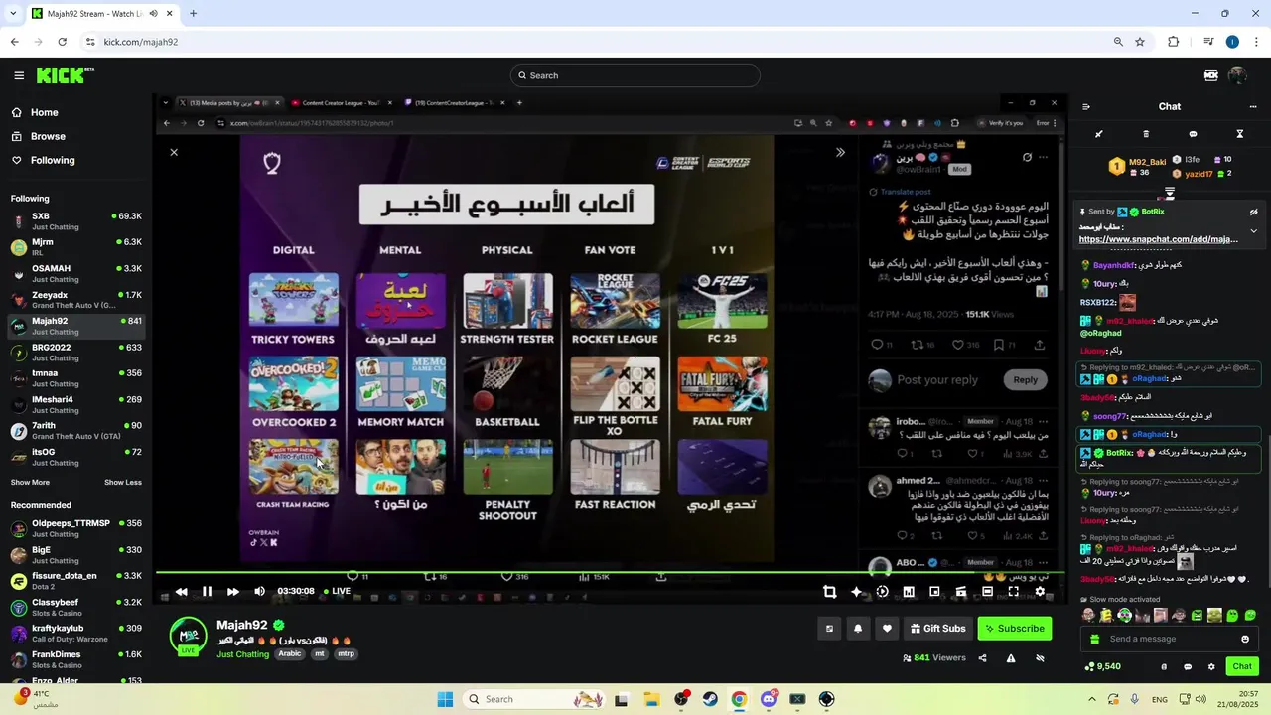Enter fullscreen mode
The height and width of the screenshot is (715, 1271).
point(1013,591)
